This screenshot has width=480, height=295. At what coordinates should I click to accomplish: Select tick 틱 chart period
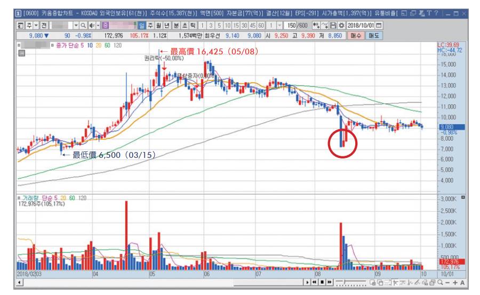coord(193,26)
